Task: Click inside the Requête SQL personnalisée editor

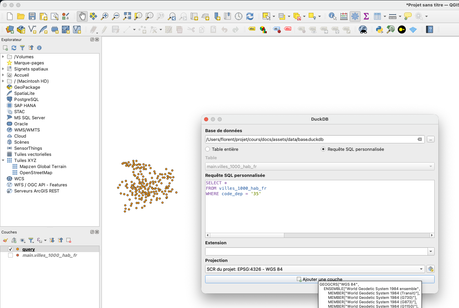Action: 320,206
